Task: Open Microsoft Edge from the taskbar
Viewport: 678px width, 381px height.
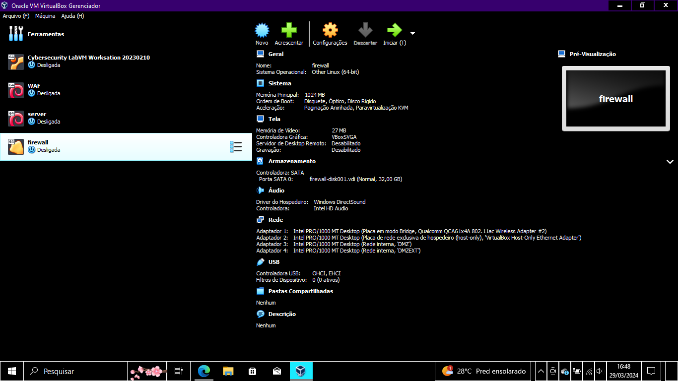Action: [204, 371]
